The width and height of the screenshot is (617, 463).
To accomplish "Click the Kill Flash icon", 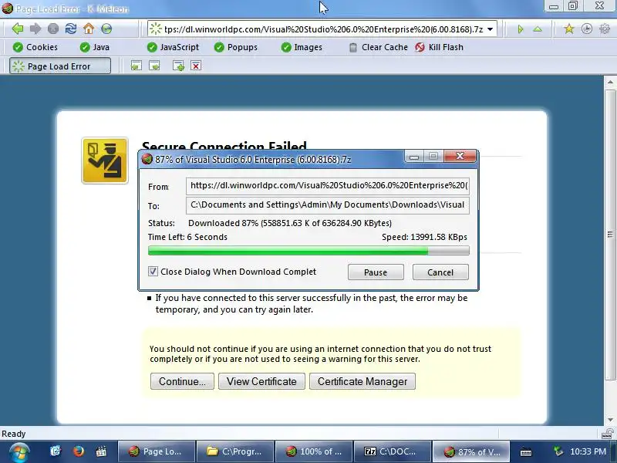I will point(420,47).
